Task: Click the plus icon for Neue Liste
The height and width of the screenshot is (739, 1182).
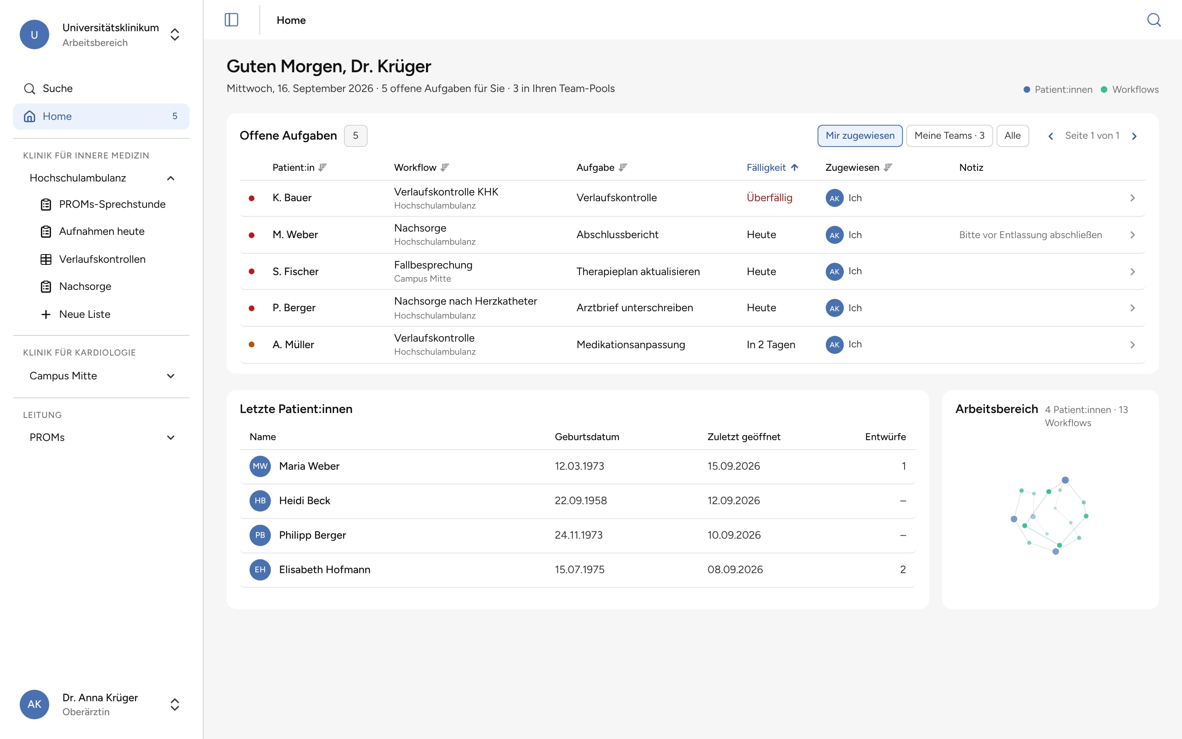Action: [x=46, y=314]
